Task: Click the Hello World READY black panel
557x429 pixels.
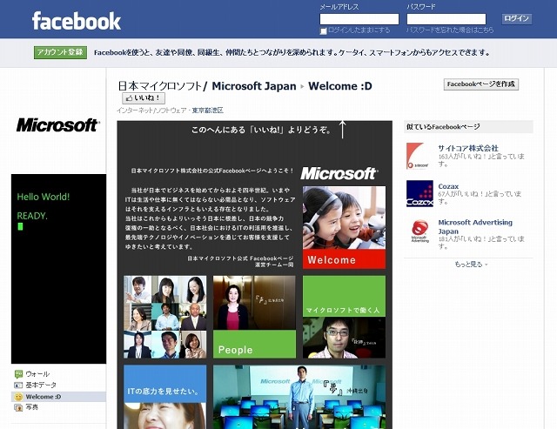Action: coord(58,269)
